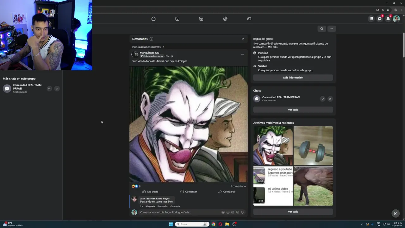The image size is (405, 228).
Task: Insert sticker in comment box
Action: coord(243,212)
